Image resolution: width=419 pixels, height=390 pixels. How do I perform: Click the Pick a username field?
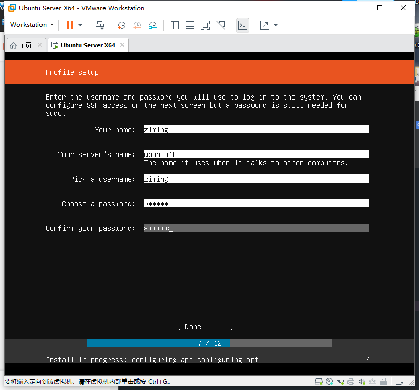[x=257, y=179]
